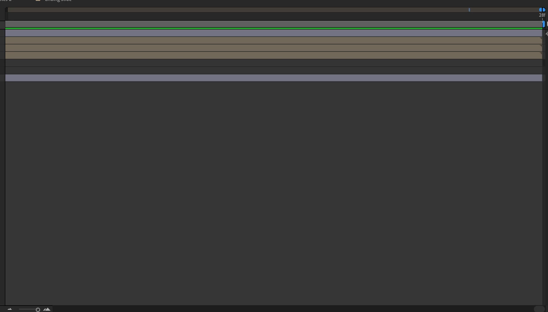Select the middle tan layer bar
Viewport: 548px width, 312px height.
click(x=274, y=48)
